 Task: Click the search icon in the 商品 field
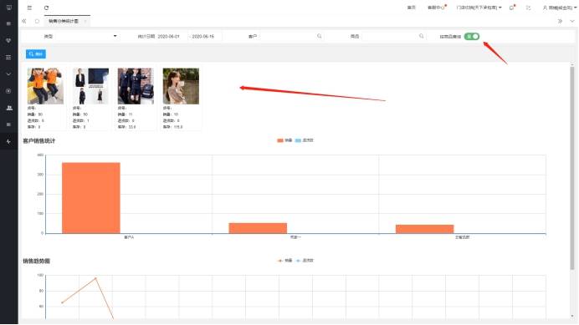[422, 36]
